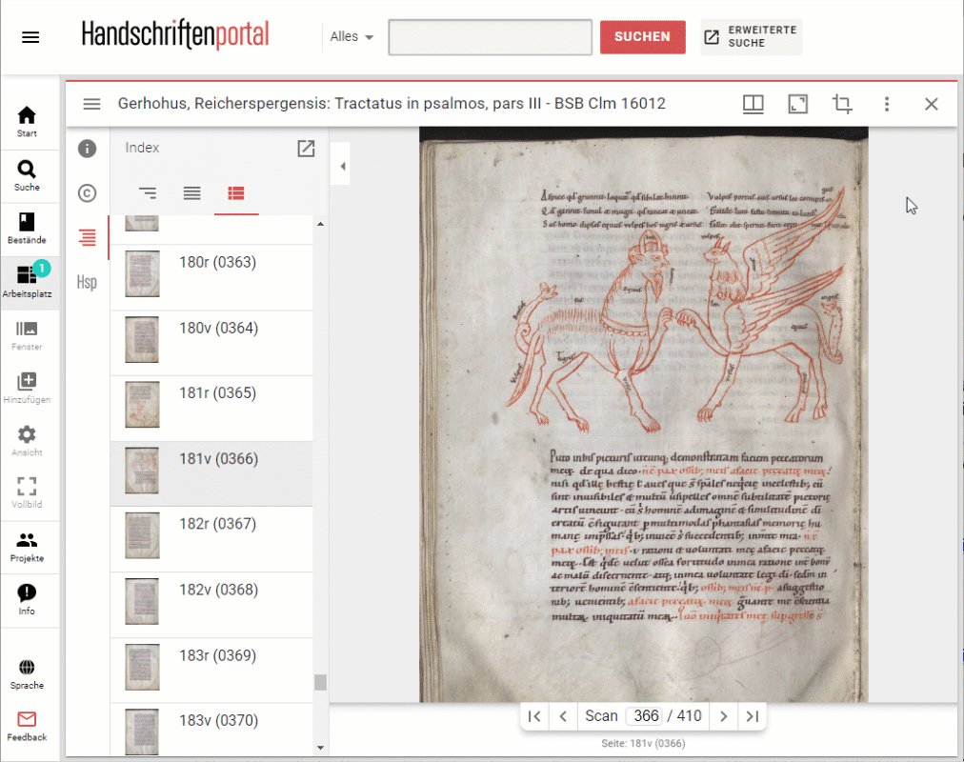The height and width of the screenshot is (762, 964).
Task: Click Hinzufügen to add resource
Action: 27,389
